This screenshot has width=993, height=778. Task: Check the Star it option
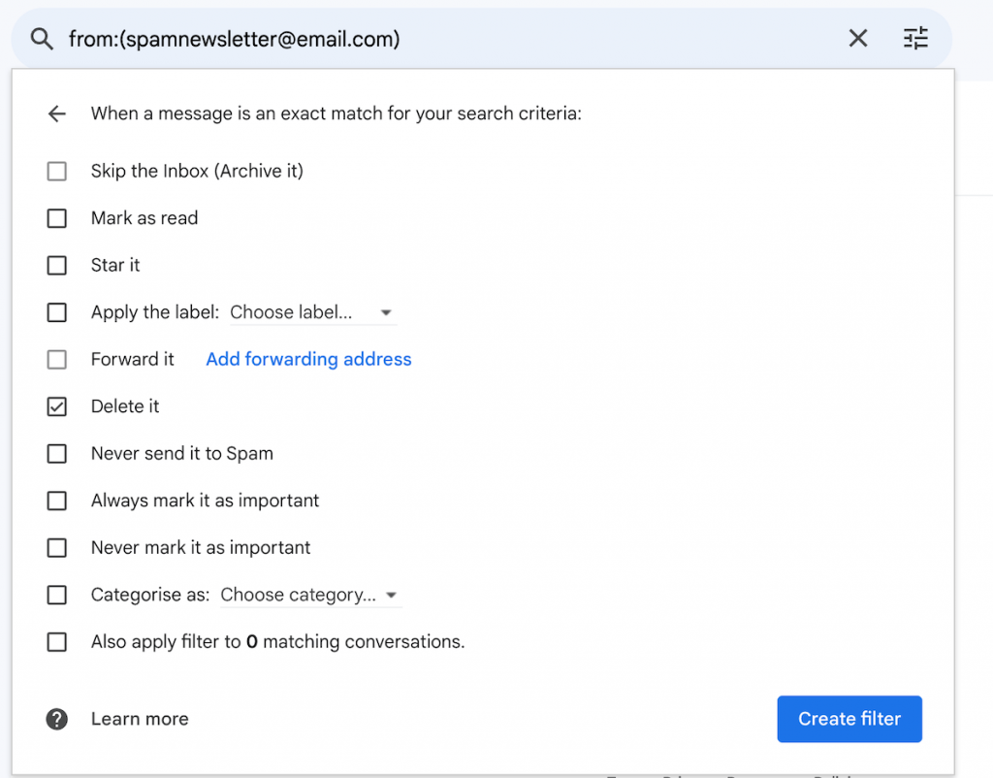coord(57,266)
